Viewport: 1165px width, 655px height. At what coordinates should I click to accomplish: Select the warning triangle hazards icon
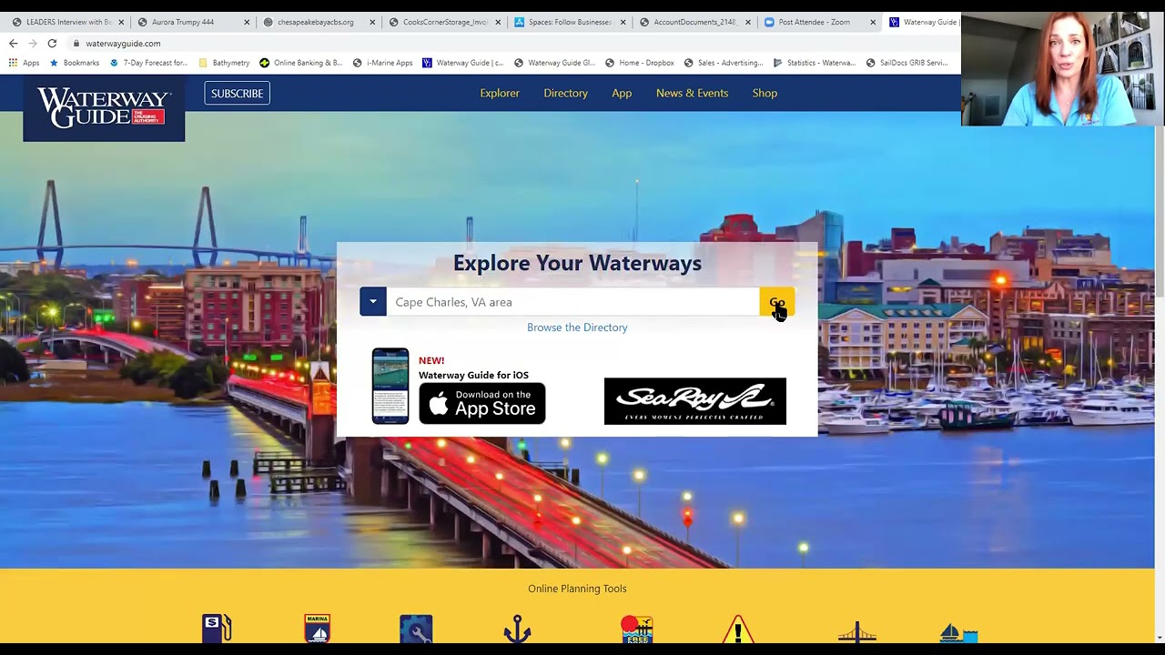(x=738, y=629)
